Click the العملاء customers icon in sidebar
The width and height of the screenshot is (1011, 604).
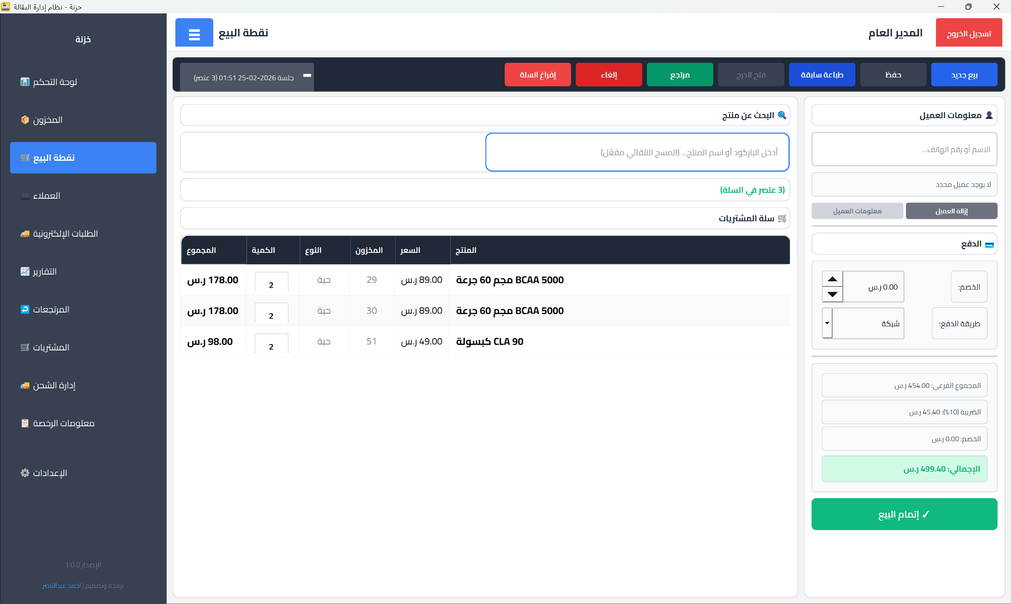click(25, 196)
